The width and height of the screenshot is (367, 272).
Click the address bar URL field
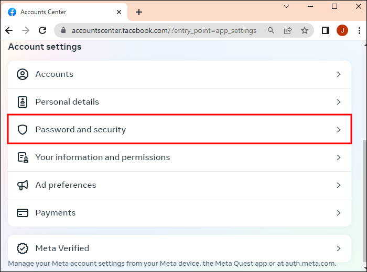[x=164, y=30]
